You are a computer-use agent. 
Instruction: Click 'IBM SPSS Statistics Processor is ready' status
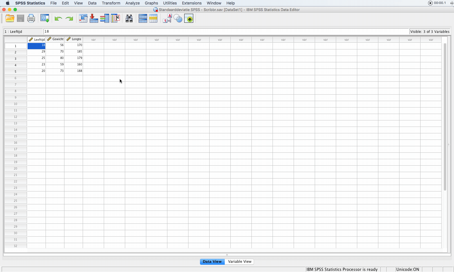coord(342,269)
